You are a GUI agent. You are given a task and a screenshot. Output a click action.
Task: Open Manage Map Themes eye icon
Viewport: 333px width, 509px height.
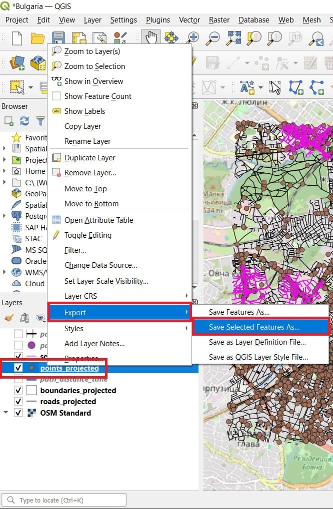click(40, 318)
